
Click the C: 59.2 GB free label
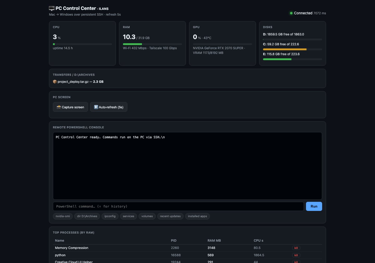point(281,44)
